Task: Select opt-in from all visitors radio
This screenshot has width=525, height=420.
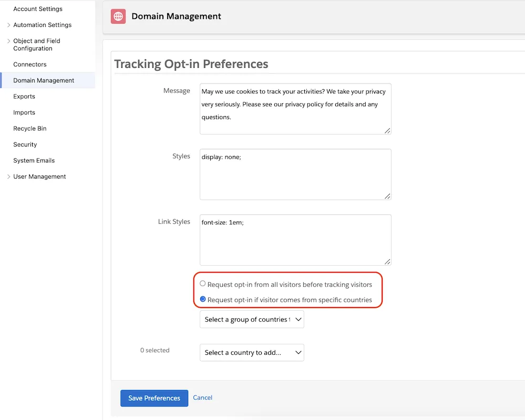Action: (202, 283)
